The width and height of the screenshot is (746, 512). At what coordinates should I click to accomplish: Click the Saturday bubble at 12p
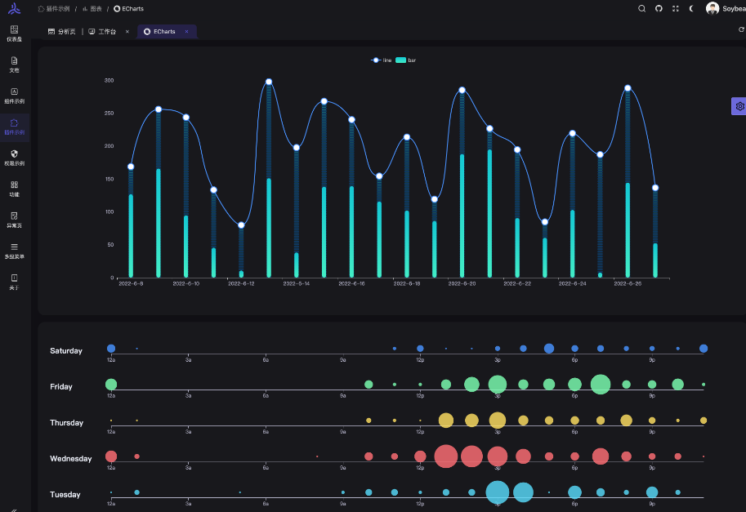point(420,349)
